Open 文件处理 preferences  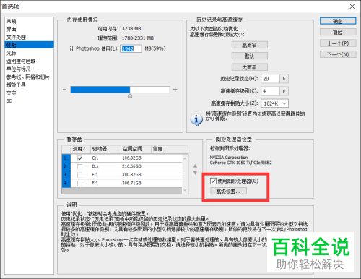point(16,37)
